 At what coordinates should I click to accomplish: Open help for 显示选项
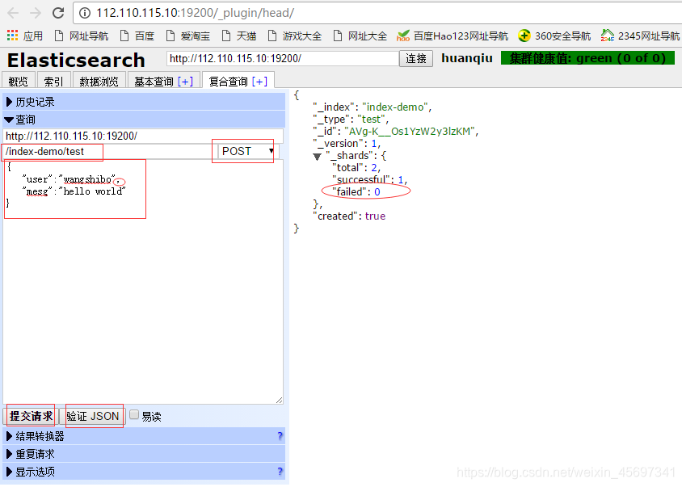(280, 472)
